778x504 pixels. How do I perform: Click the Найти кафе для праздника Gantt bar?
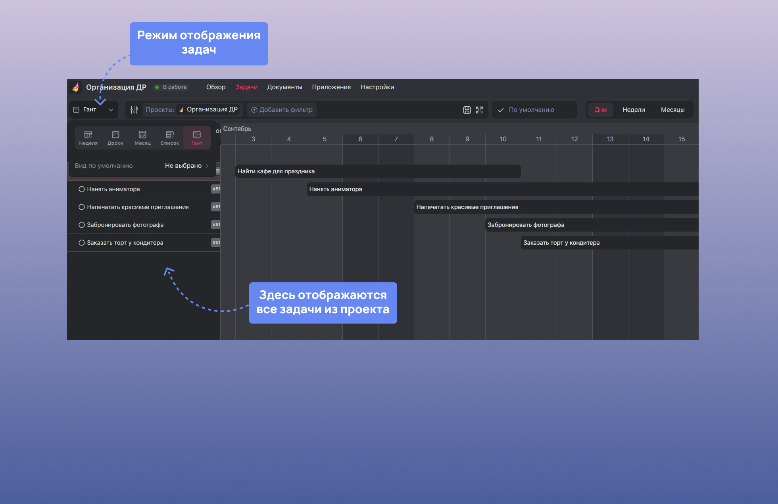377,171
